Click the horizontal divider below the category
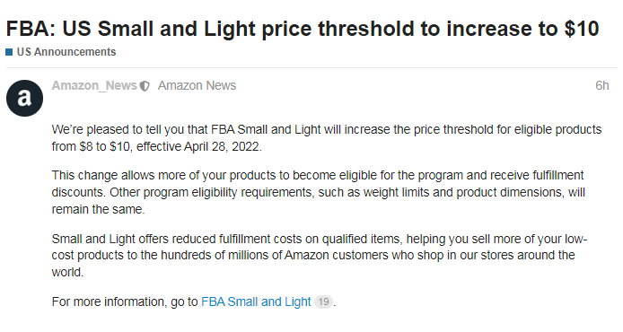 point(311,67)
